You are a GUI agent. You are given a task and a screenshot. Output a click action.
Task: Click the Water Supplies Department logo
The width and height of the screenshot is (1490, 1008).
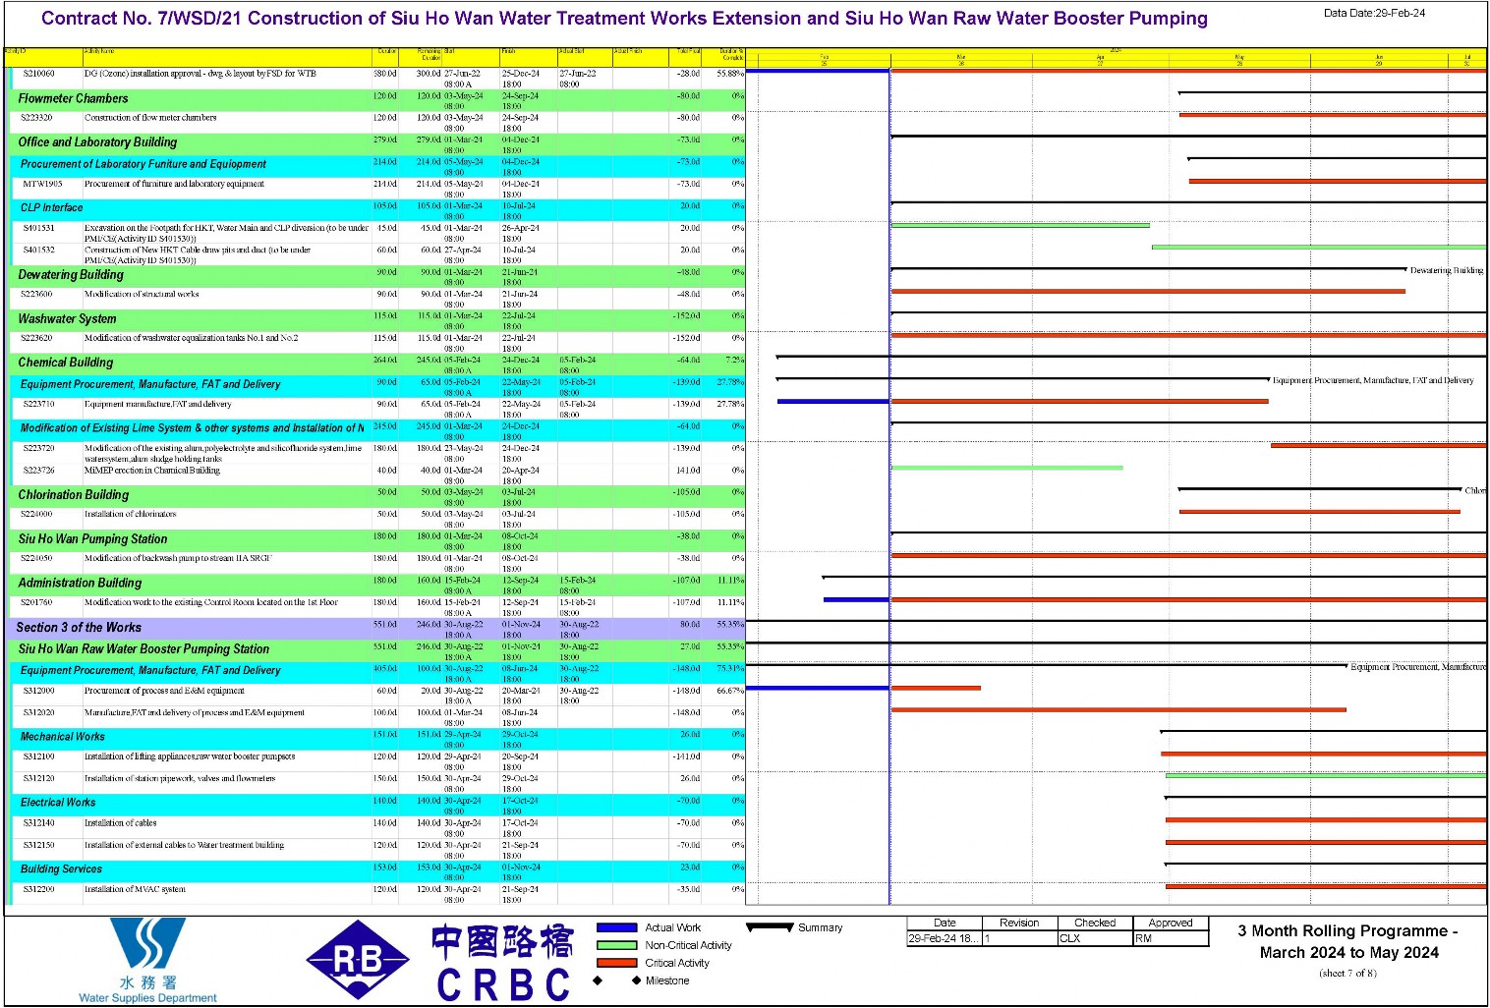click(147, 961)
